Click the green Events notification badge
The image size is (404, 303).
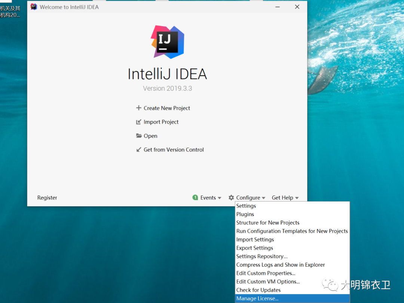(x=195, y=197)
